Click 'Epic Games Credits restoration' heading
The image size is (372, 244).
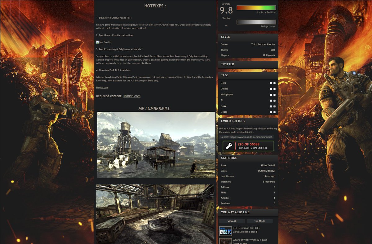tap(115, 35)
